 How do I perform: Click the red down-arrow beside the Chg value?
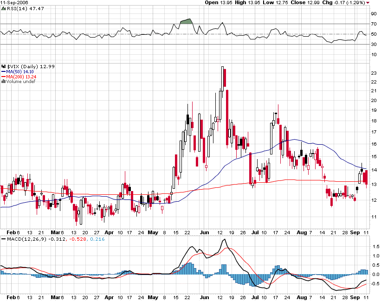point(368,3)
